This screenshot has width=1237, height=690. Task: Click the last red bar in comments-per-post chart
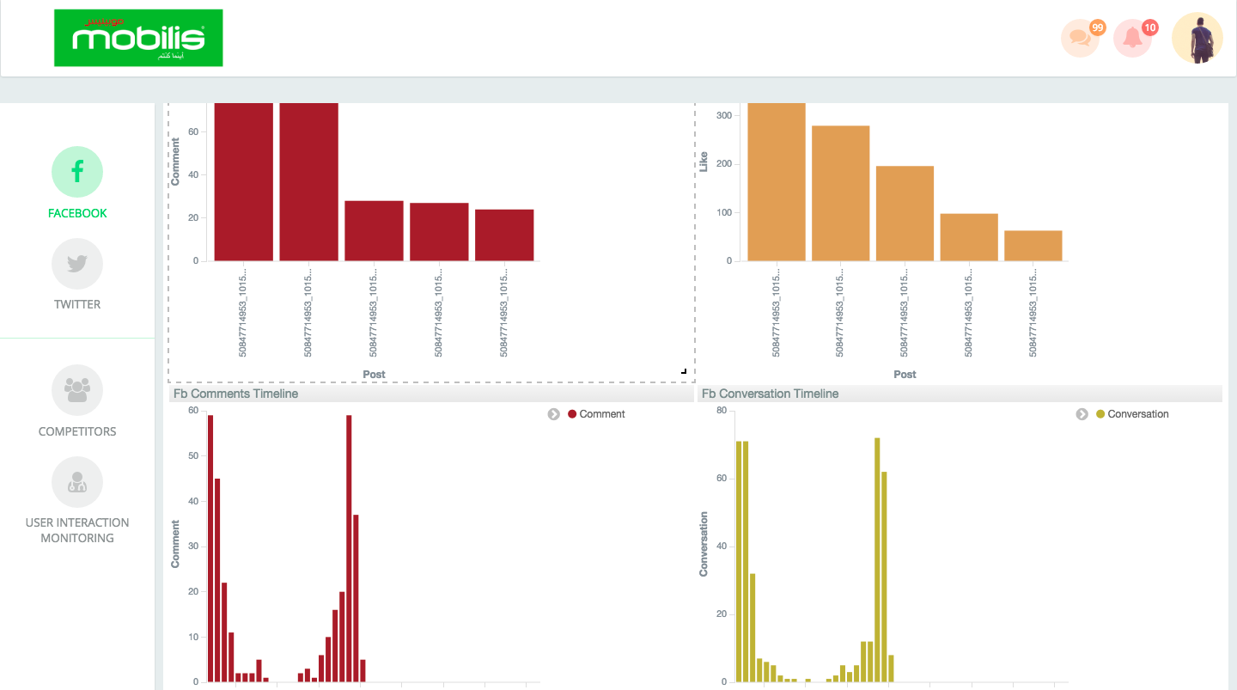pos(504,235)
